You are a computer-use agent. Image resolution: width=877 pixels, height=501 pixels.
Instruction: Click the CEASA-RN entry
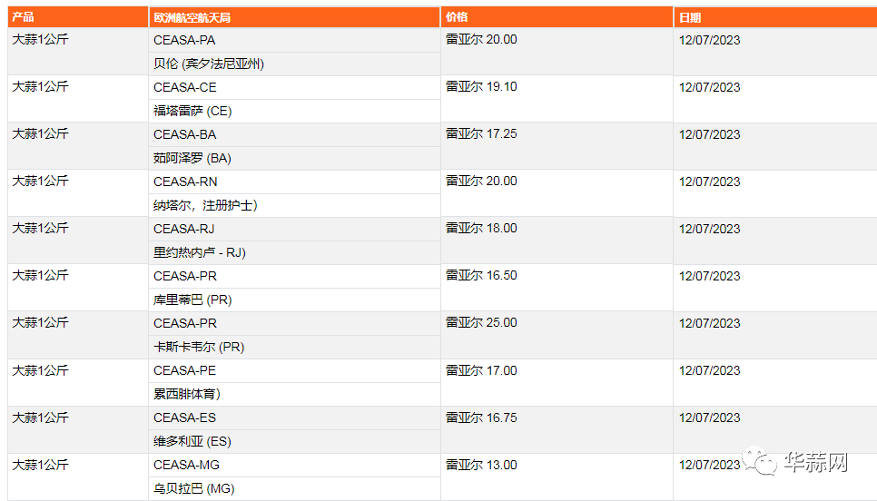pos(294,182)
